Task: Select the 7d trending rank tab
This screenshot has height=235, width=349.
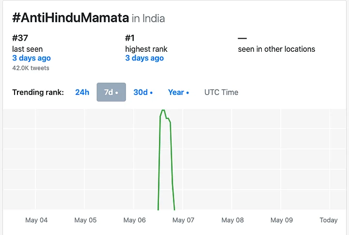Action: click(x=111, y=92)
